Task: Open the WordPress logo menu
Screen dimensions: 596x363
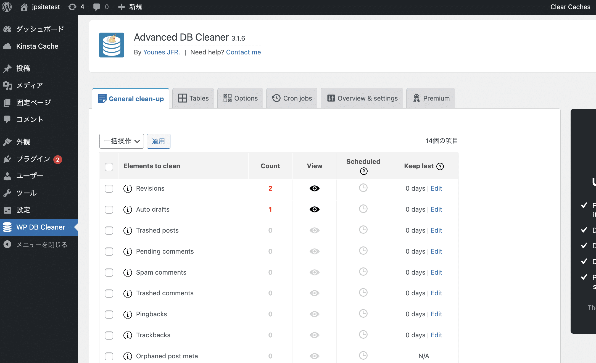Action: (7, 7)
